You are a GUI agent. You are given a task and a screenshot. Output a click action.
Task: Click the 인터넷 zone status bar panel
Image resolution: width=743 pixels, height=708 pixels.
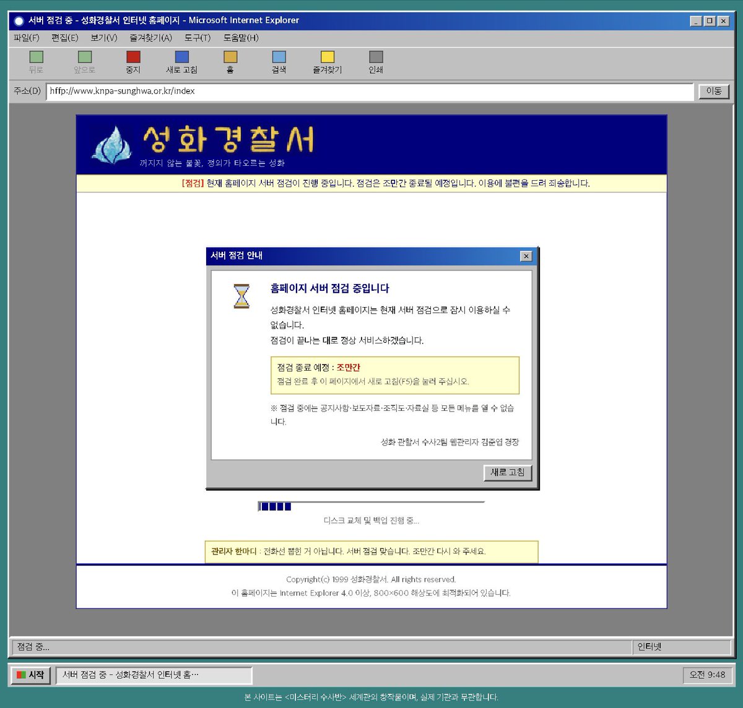(682, 647)
